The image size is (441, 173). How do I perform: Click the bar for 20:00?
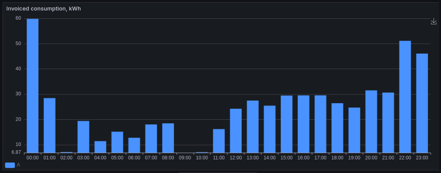371,121
